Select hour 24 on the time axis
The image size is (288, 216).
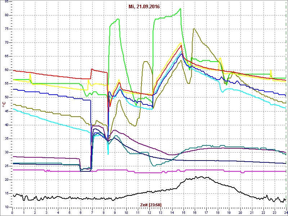[285, 212]
